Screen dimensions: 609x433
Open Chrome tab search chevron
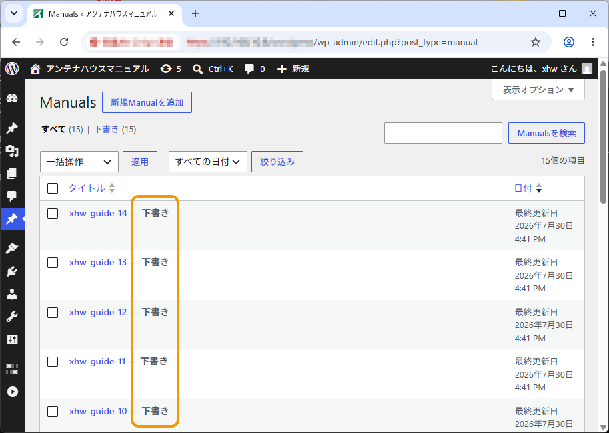coord(14,13)
